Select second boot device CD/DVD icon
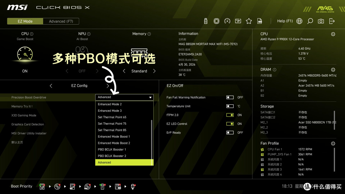The width and height of the screenshot is (345, 194). [57, 187]
